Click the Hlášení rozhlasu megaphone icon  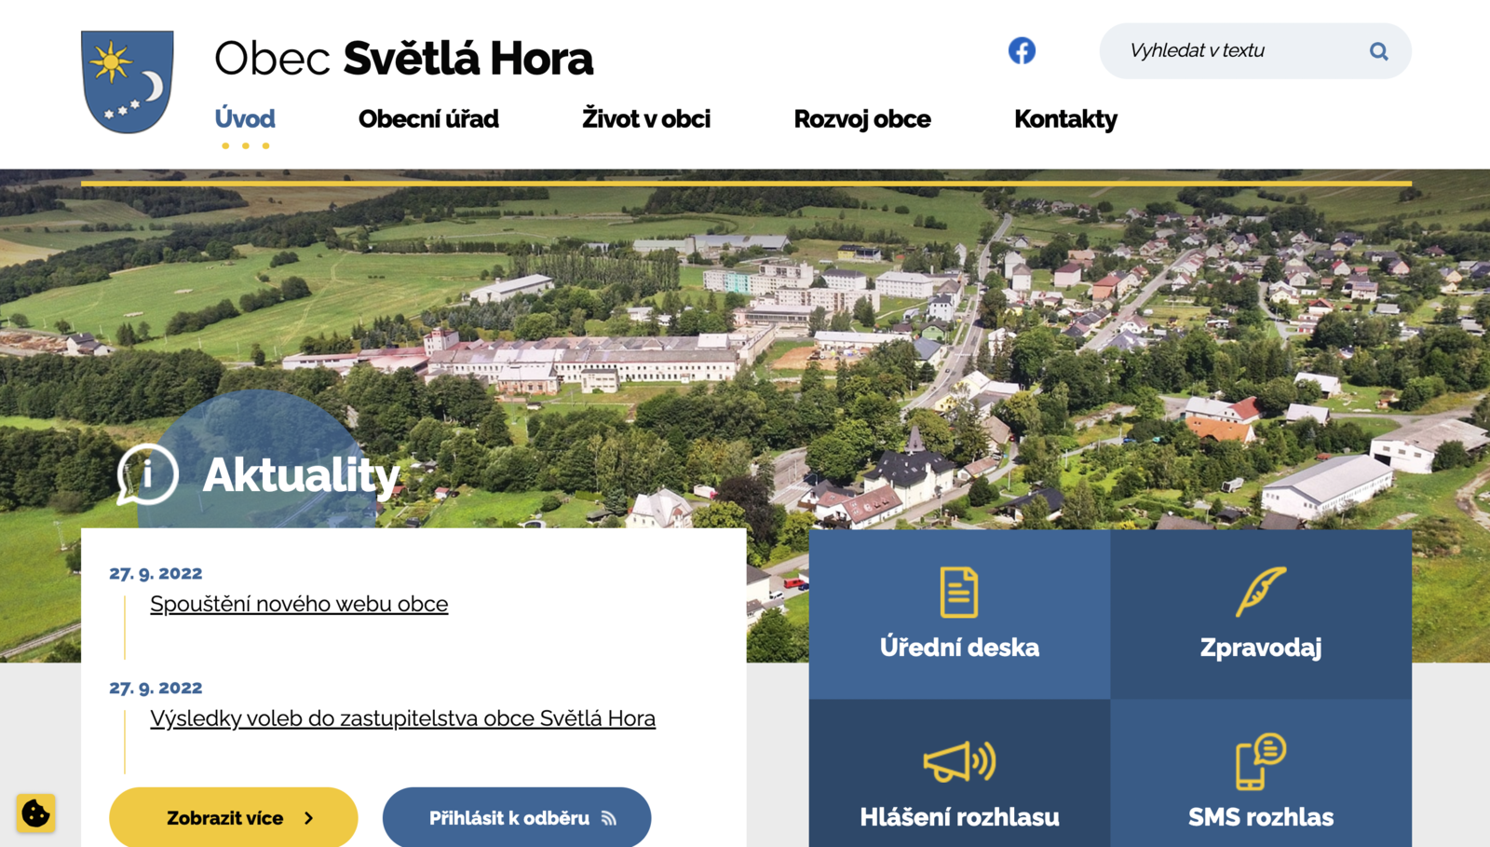pos(958,761)
